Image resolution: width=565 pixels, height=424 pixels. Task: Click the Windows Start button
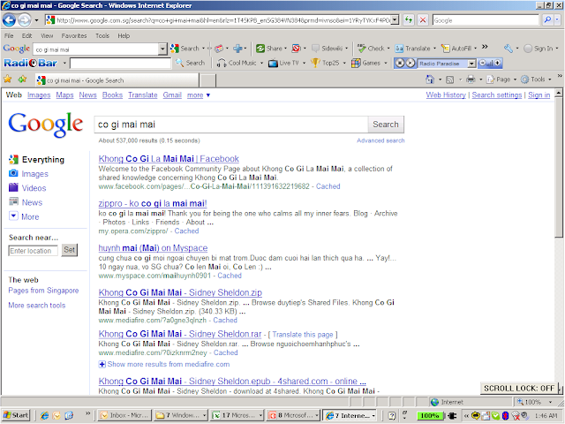(x=16, y=415)
